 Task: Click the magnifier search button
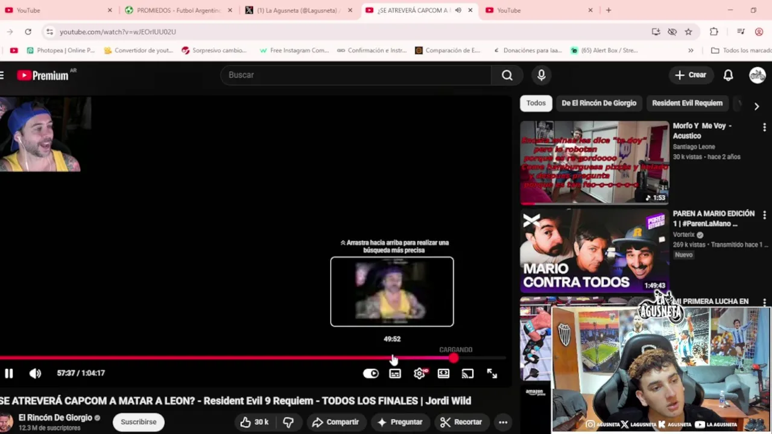(507, 75)
